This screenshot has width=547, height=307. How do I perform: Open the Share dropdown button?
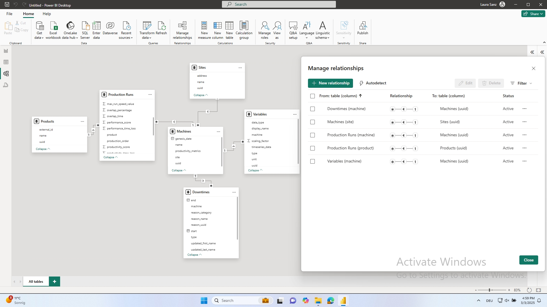pos(533,14)
